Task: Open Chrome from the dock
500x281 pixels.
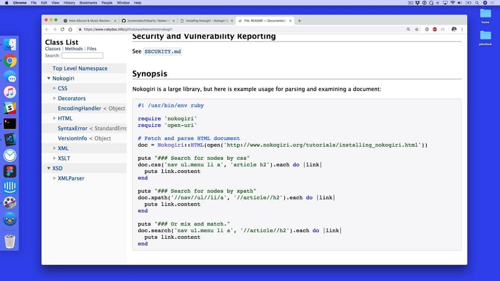Action: point(10,61)
